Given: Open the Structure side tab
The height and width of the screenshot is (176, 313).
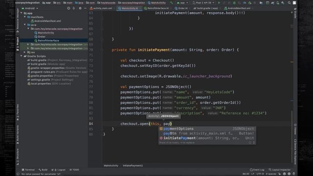Looking at the screenshot, I should [18, 157].
